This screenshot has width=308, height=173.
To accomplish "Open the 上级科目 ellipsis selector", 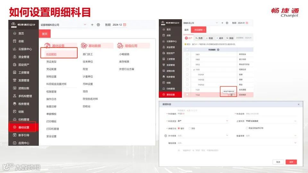I will tap(295, 121).
